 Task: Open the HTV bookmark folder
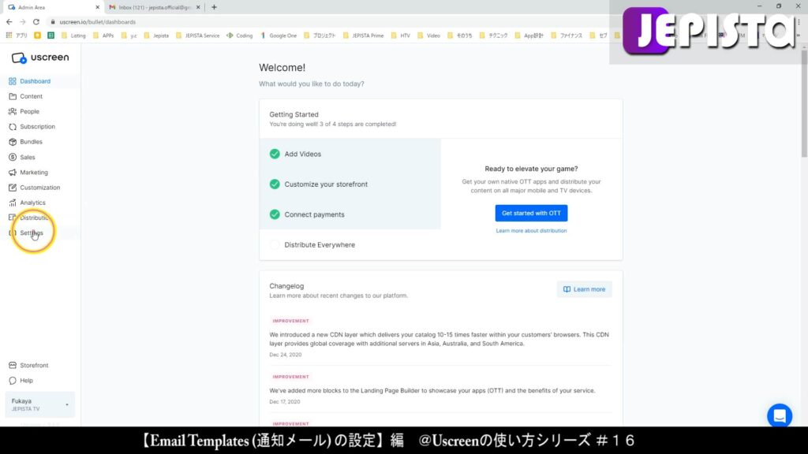pyautogui.click(x=400, y=35)
